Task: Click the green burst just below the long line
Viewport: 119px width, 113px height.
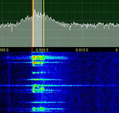Action: (38, 89)
